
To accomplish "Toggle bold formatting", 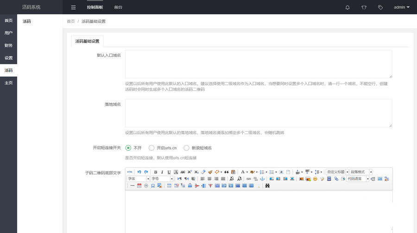I will click(x=156, y=172).
